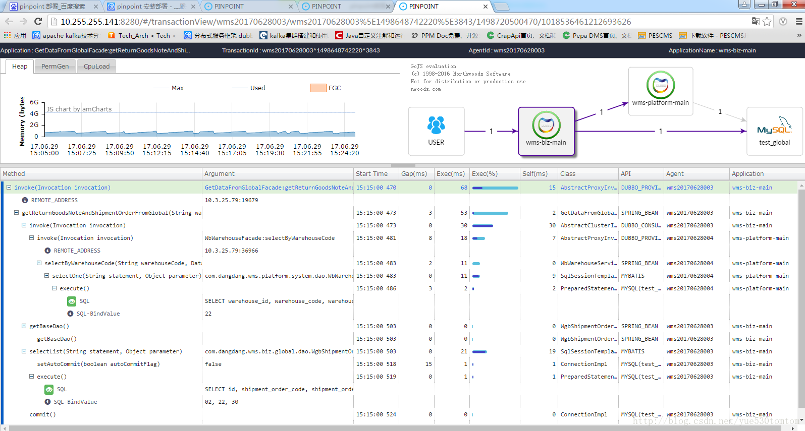Viewport: 805px width, 431px height.
Task: Click info icon beside SQL-BindValue 22
Action: 70,314
